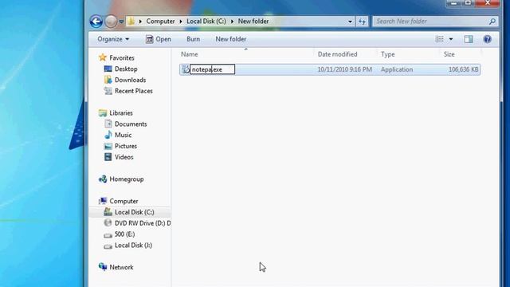Image resolution: width=510 pixels, height=287 pixels.
Task: Sort by Size column
Action: coord(449,54)
